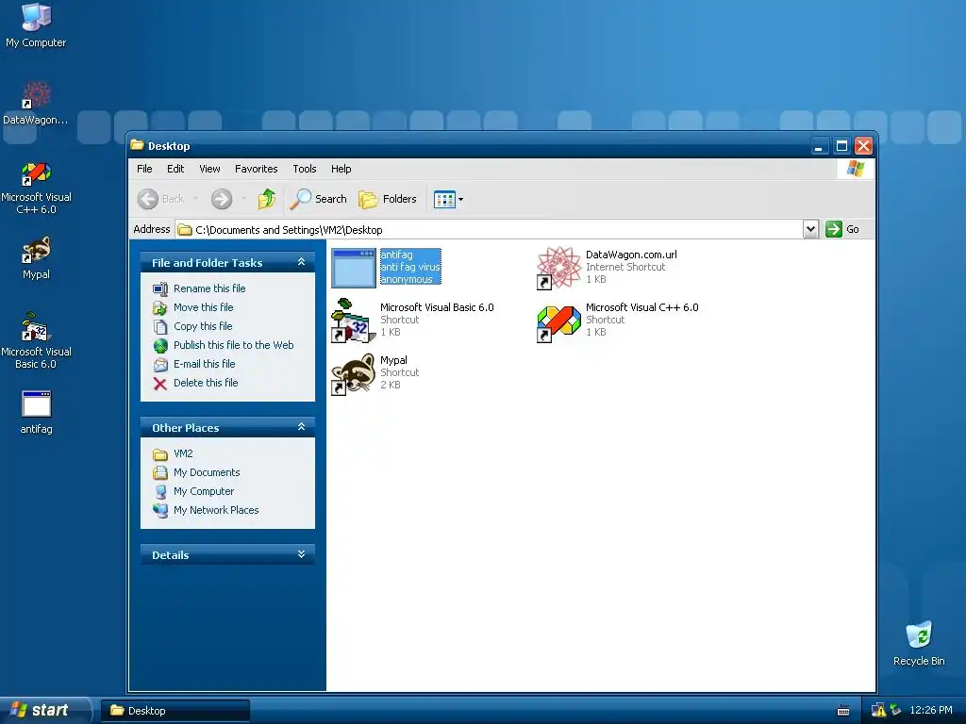Screen dimensions: 966x724
Task: Open the Favorites menu
Action: pos(256,169)
